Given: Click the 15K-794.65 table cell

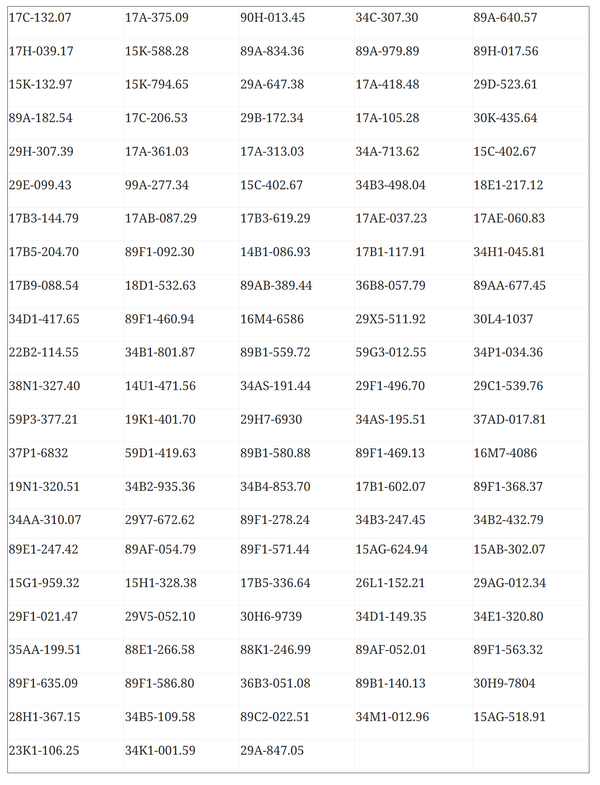Looking at the screenshot, I should 181,90.
